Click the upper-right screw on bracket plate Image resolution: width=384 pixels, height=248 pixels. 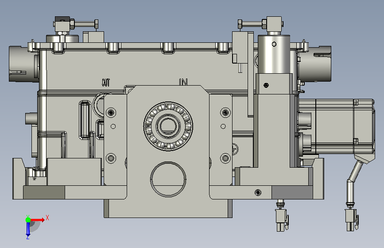(225, 113)
